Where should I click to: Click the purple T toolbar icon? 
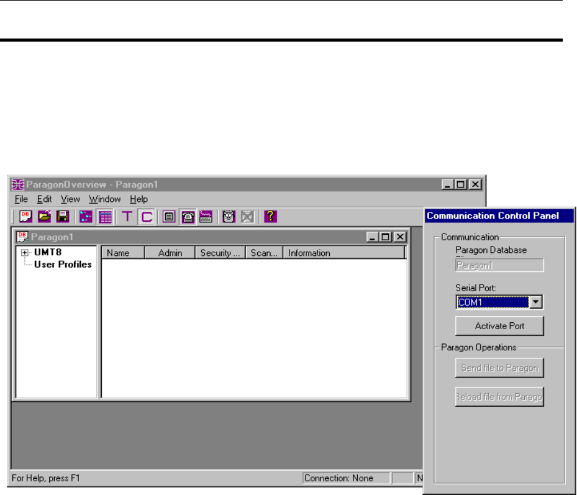127,216
